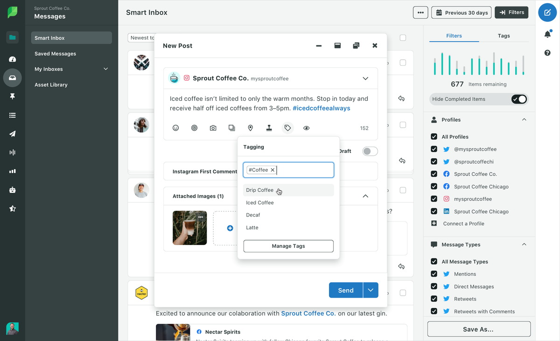Click the eye preview icon in composer
Image resolution: width=560 pixels, height=341 pixels.
(306, 128)
